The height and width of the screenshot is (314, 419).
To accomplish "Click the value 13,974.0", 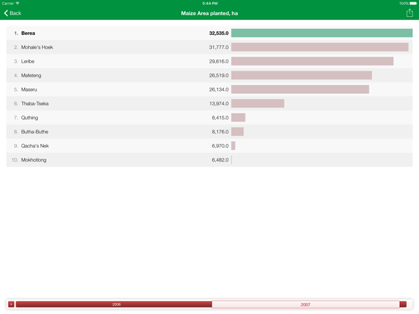I will [219, 103].
